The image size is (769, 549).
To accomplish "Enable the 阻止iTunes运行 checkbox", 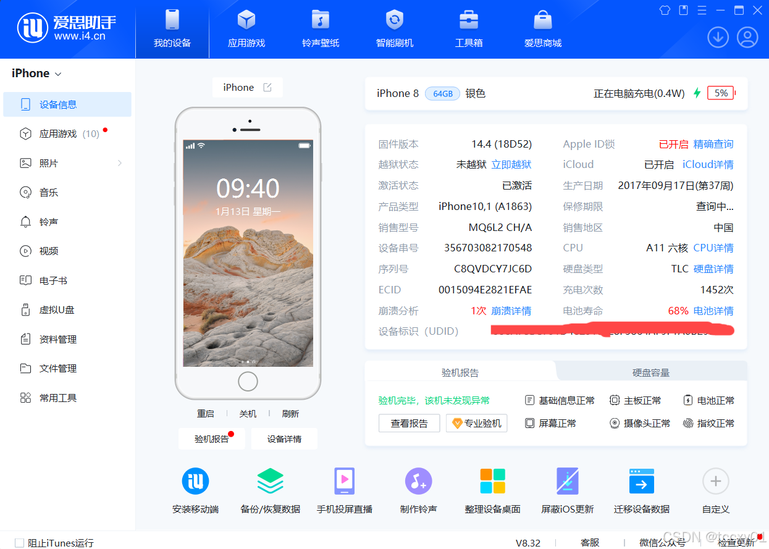I will 19,543.
